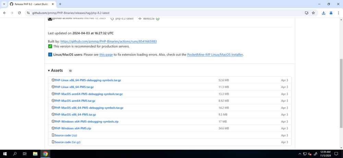
Task: Click the browser back arrow
Action: 4,13
